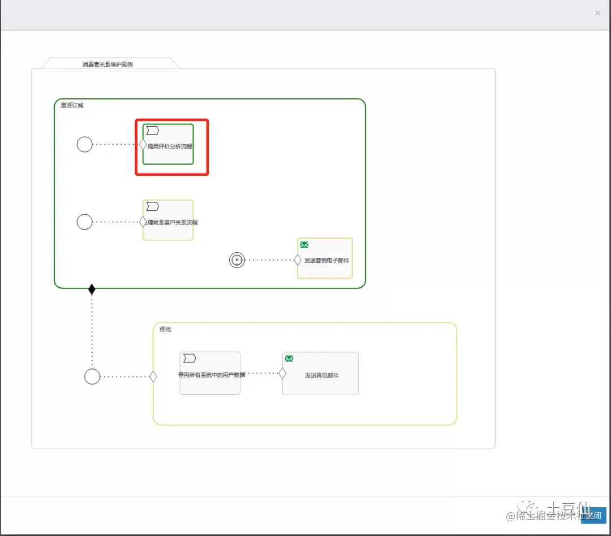Select the event circle left of 停用 stage
Image resolution: width=611 pixels, height=536 pixels.
92,377
